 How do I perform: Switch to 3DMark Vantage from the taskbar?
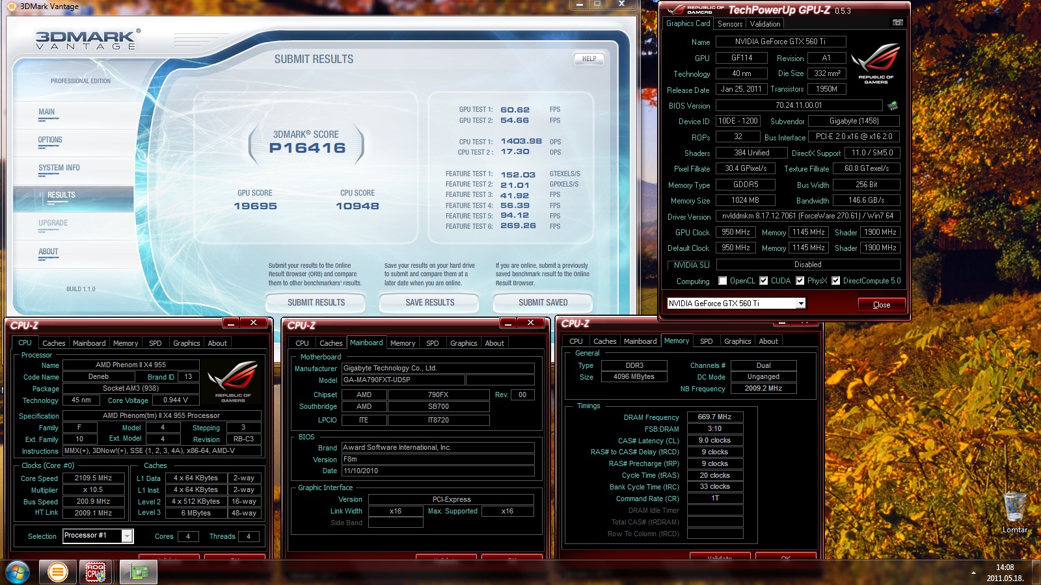point(58,572)
